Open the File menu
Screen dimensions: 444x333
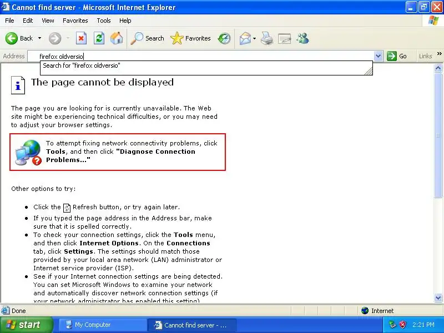9,21
